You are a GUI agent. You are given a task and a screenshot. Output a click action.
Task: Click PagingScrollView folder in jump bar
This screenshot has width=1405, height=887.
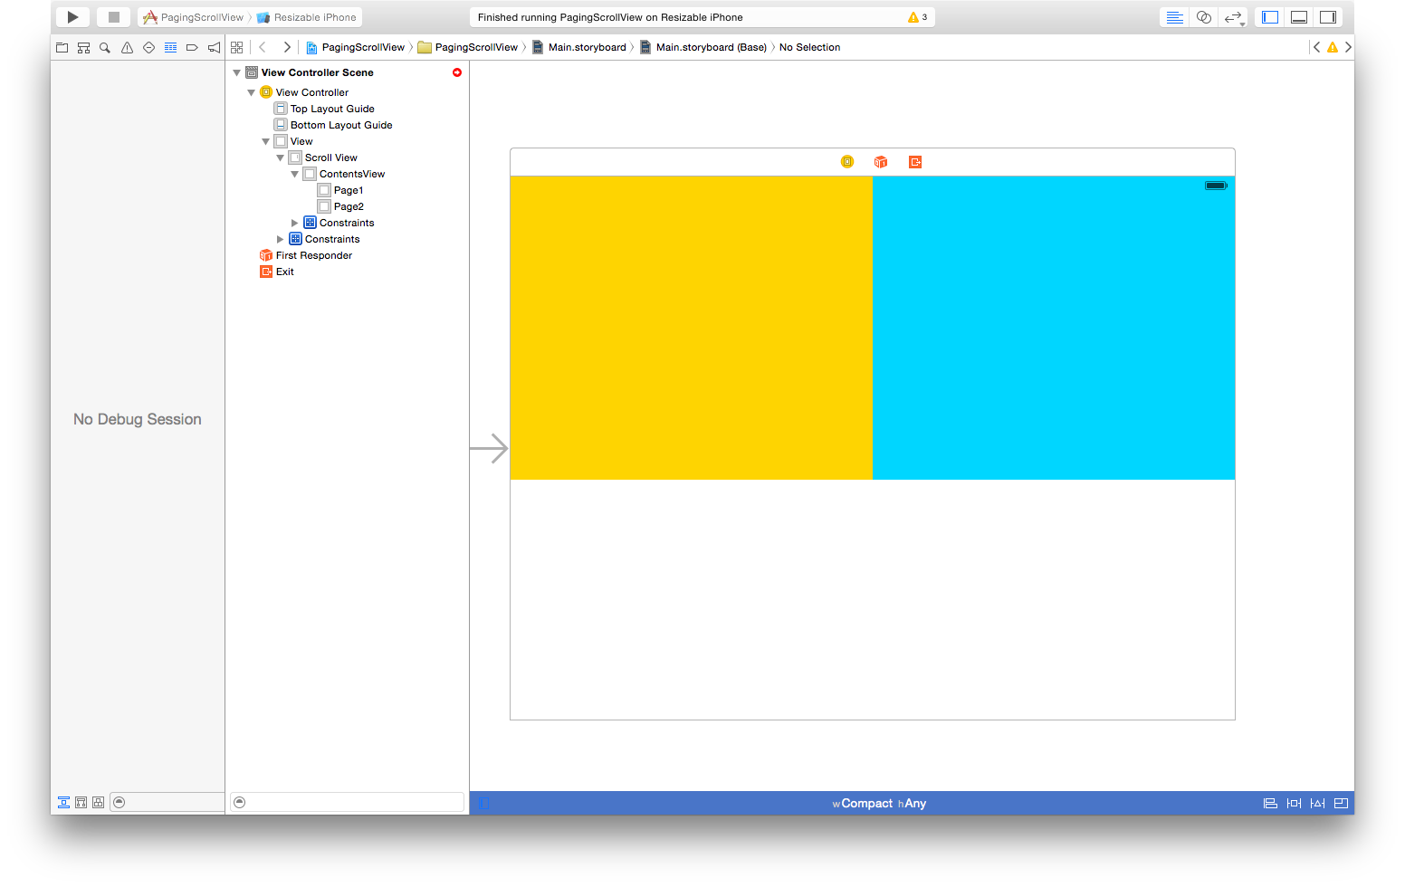point(468,47)
